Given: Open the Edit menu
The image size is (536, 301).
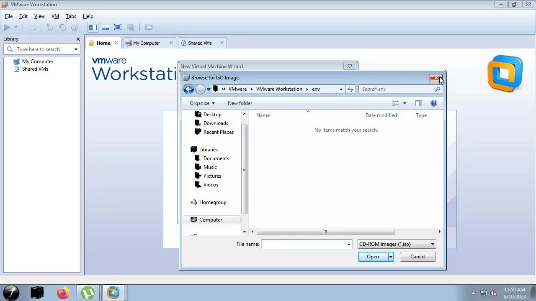Looking at the screenshot, I should click(x=23, y=16).
